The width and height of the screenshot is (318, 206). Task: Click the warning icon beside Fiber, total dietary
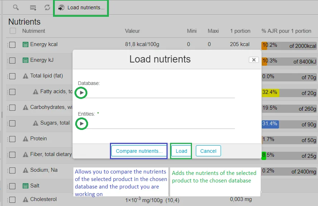[25, 155]
